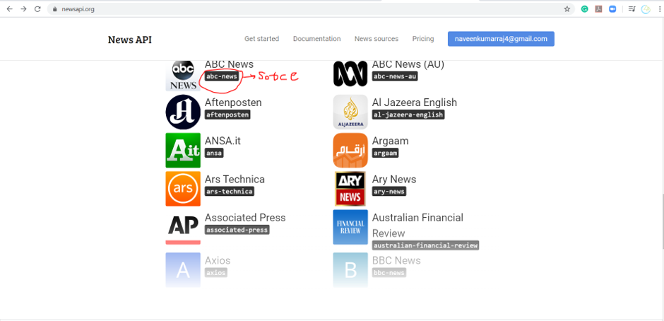Screen dimensions: 664x321
Task: Open the Pricing page
Action: click(x=423, y=39)
